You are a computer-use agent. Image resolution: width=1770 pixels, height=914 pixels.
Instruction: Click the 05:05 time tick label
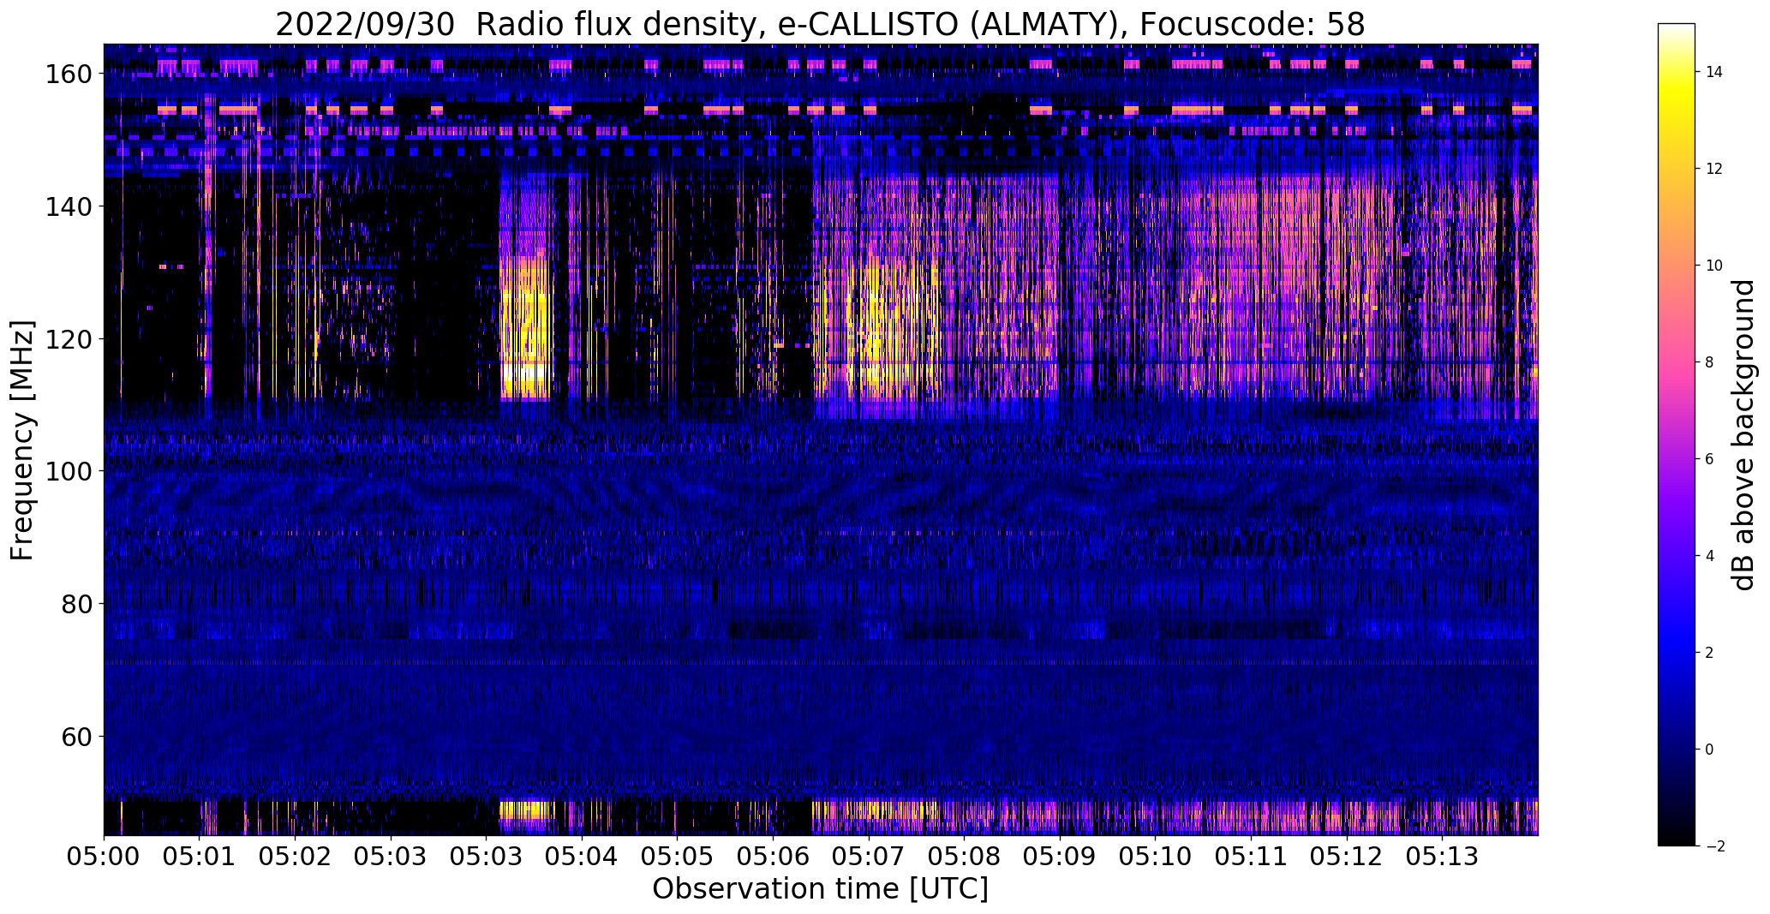point(677,855)
